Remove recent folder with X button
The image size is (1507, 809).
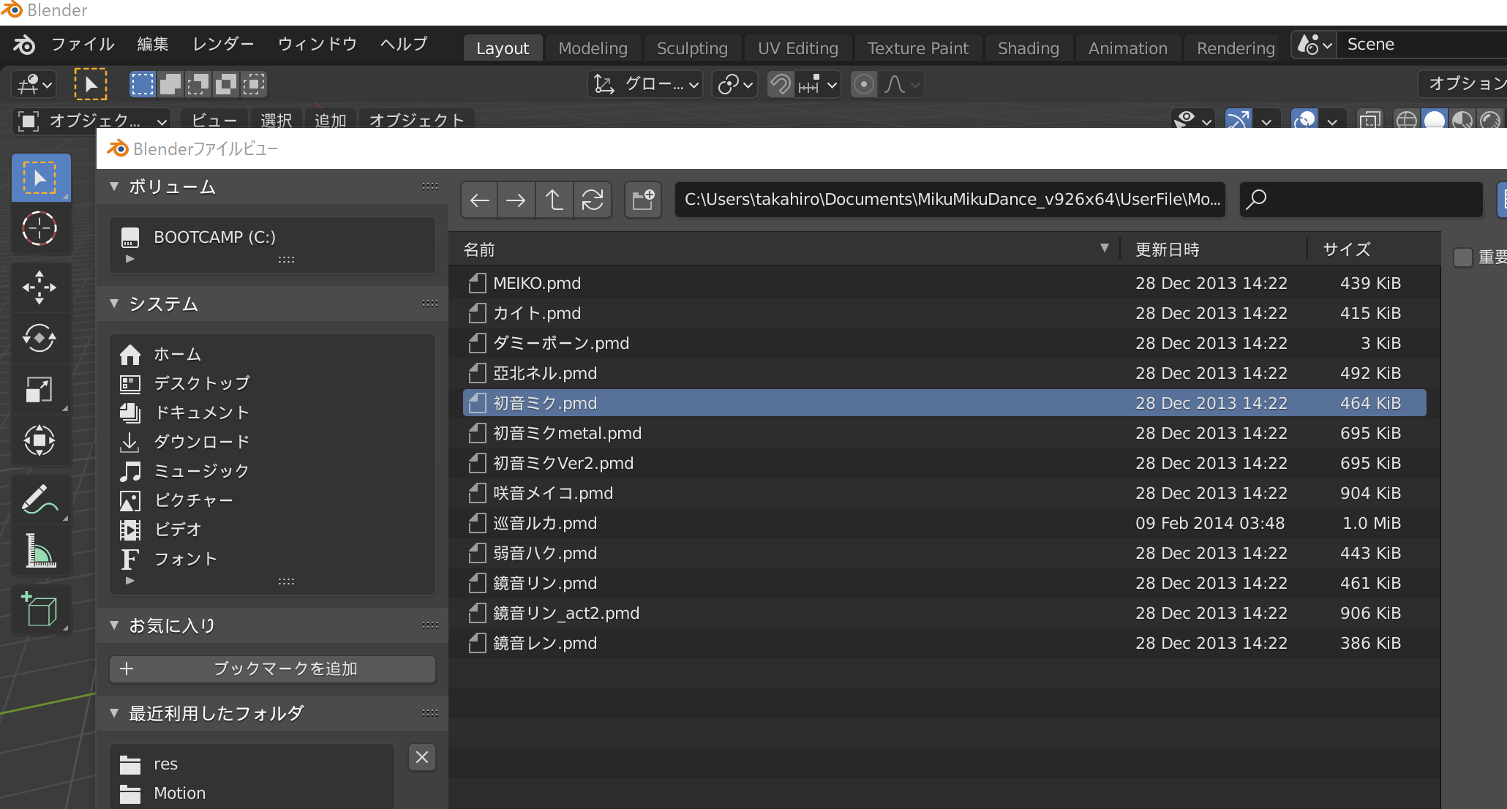(422, 757)
